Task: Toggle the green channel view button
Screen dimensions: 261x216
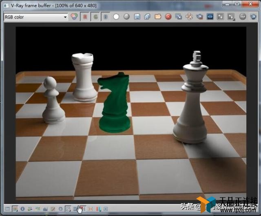Action: [x=95, y=17]
